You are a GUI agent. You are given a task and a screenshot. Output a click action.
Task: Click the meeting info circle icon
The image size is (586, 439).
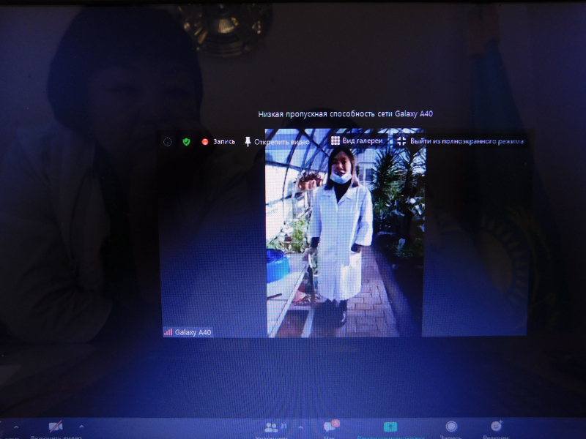167,142
